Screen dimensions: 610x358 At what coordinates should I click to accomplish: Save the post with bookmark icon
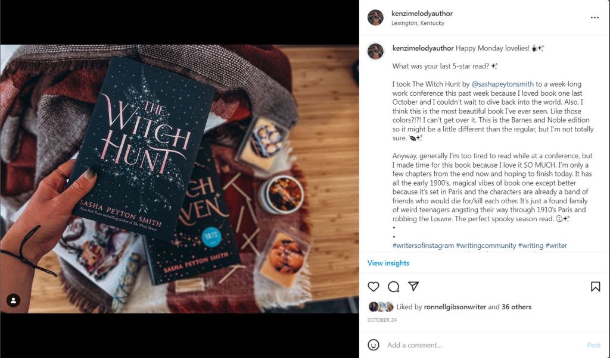[595, 287]
